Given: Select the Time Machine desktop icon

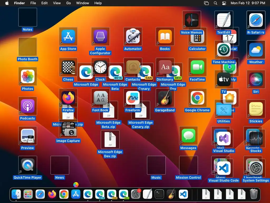Looking at the screenshot, I should tap(224, 50).
